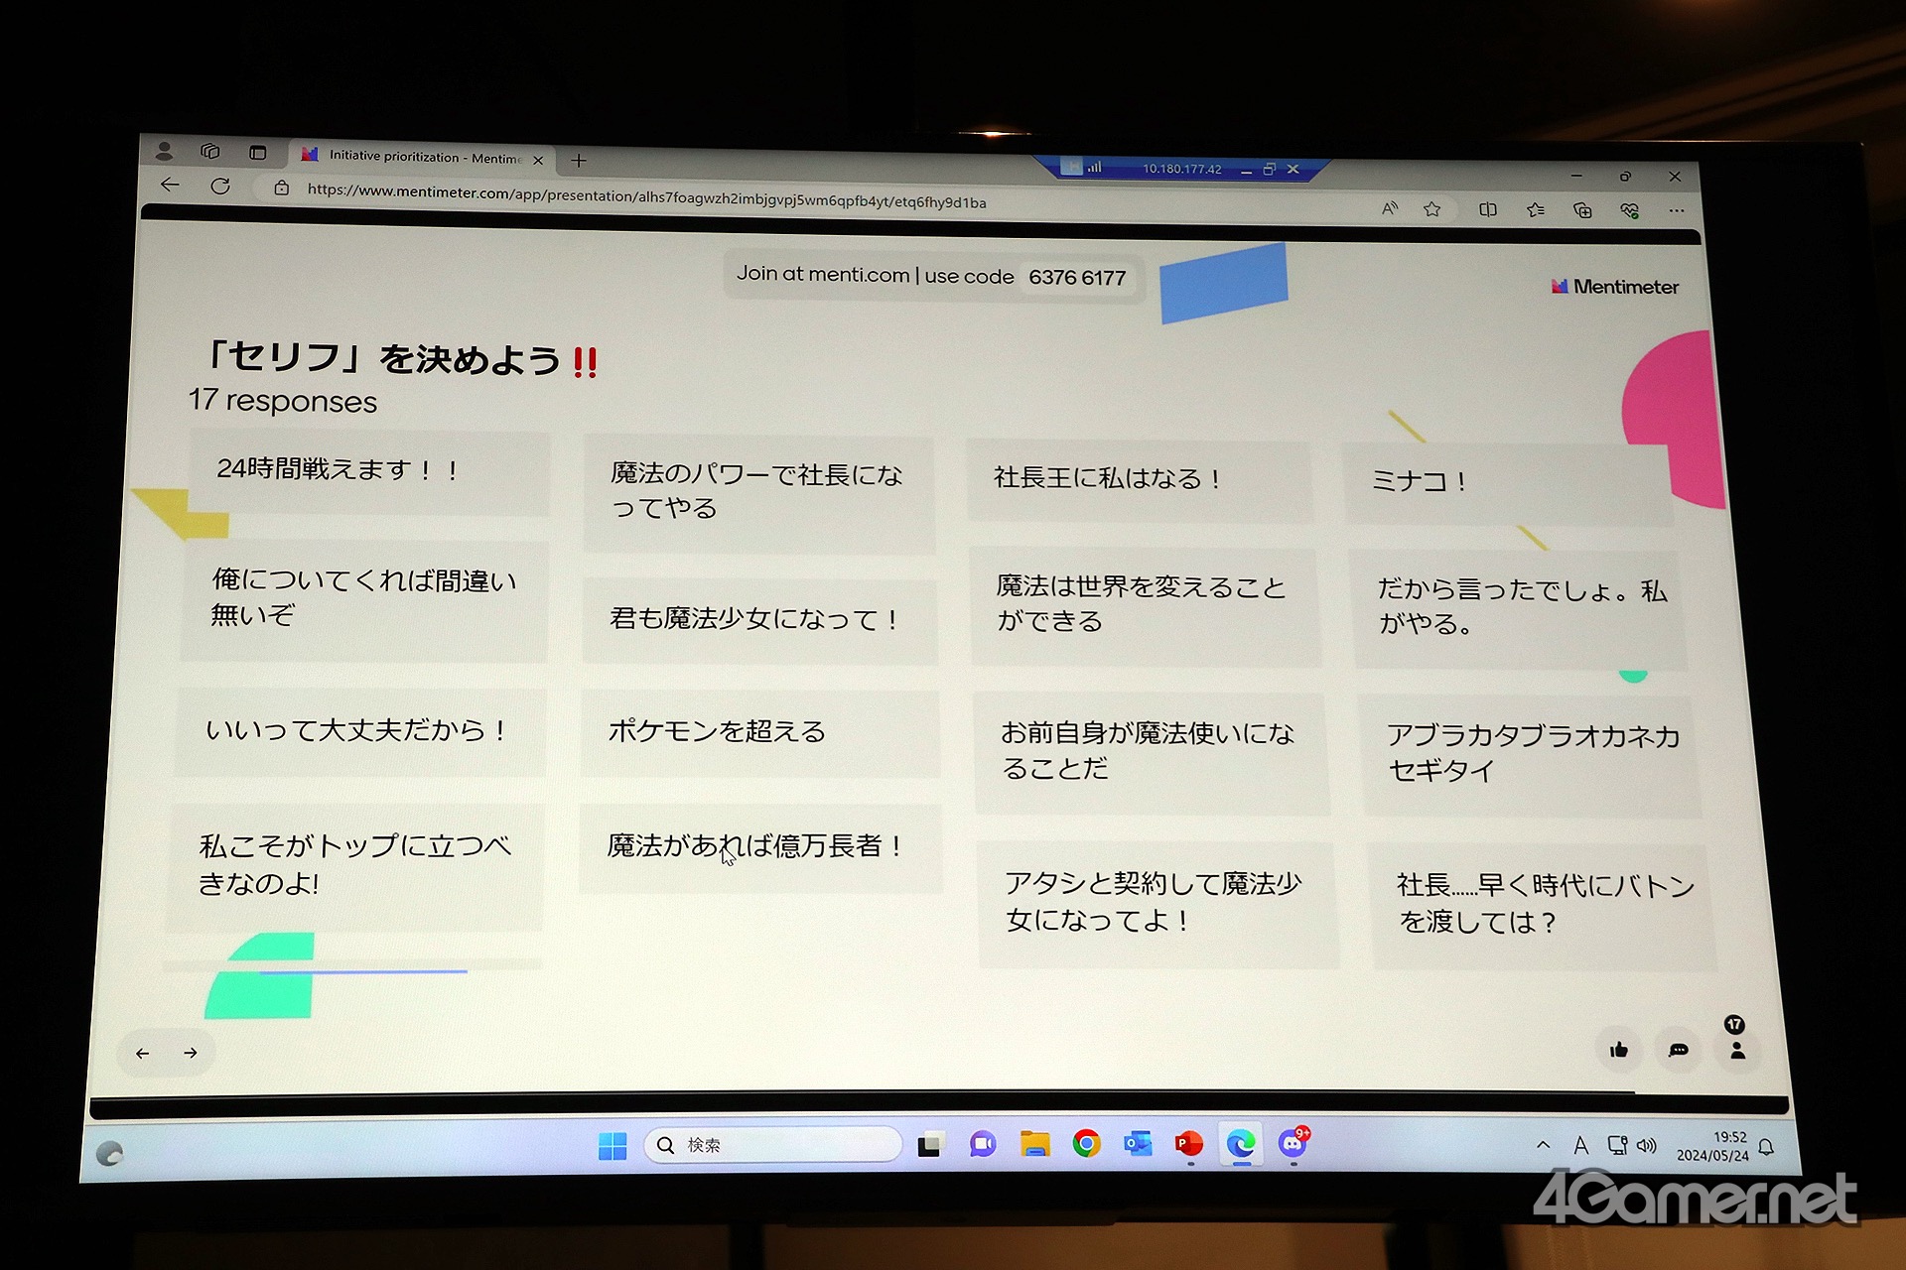The width and height of the screenshot is (1906, 1270).
Task: Select response card いいって大丈夫だから！
Action: [360, 732]
